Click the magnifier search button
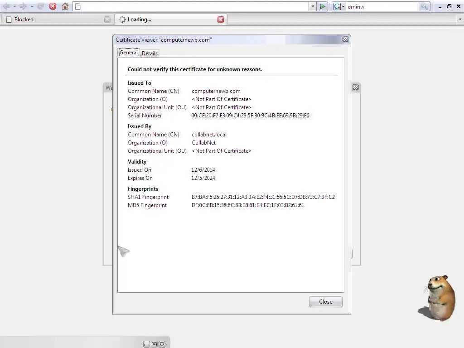 pyautogui.click(x=424, y=6)
